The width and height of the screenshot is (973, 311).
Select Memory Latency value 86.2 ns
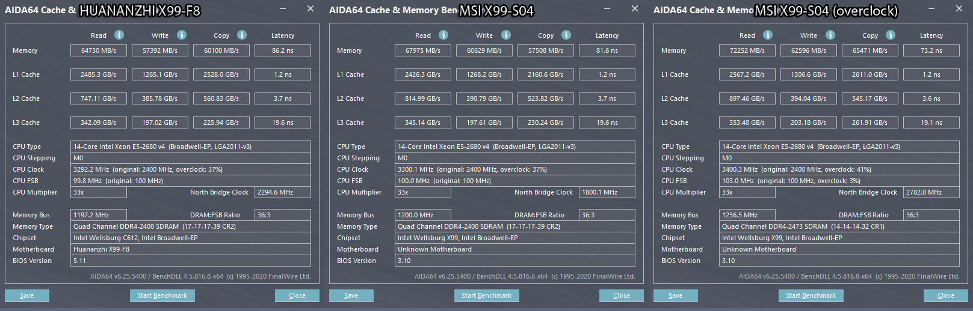tap(283, 50)
